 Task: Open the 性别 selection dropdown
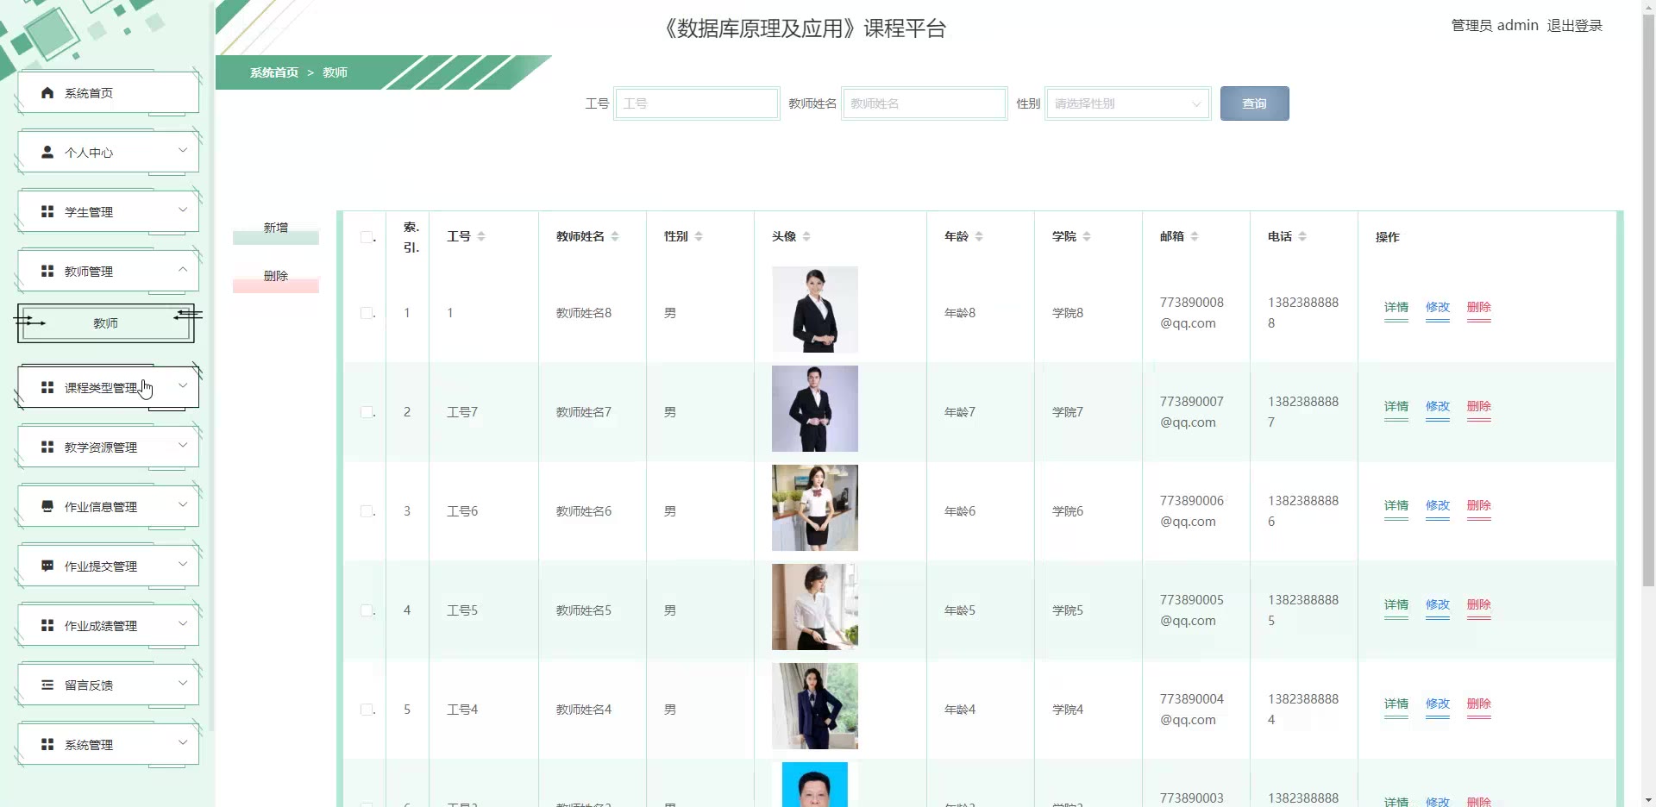pyautogui.click(x=1128, y=103)
